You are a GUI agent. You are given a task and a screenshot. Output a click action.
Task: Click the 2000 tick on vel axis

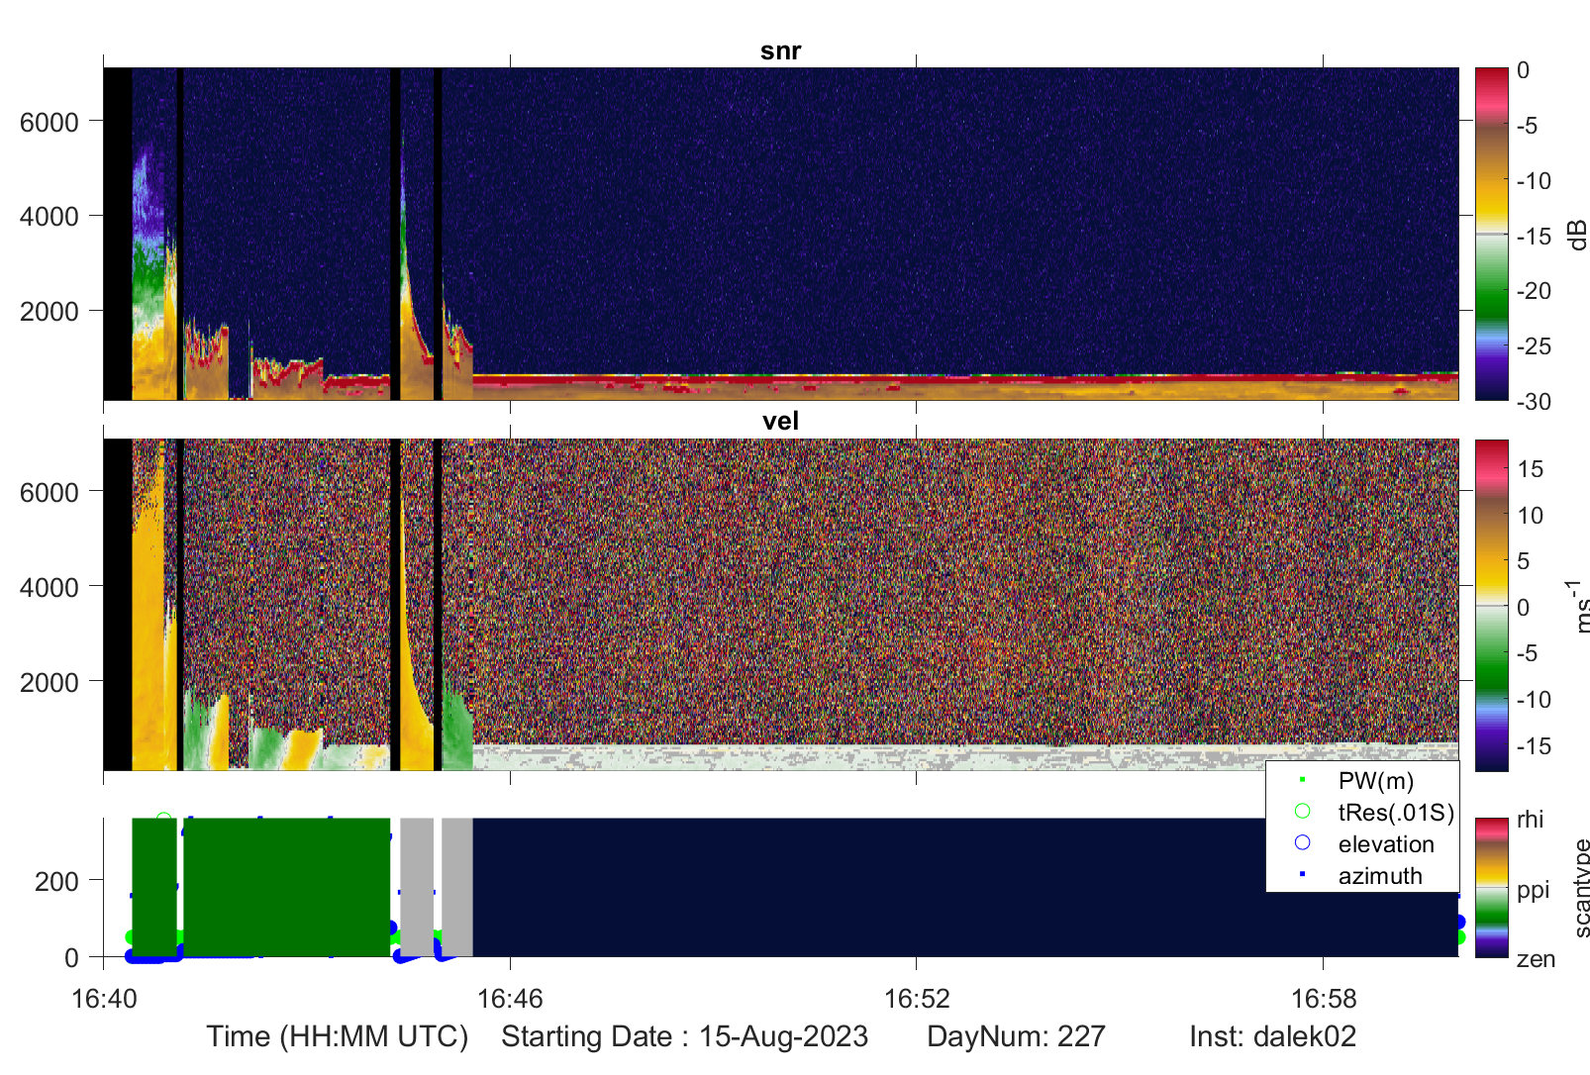tap(50, 682)
